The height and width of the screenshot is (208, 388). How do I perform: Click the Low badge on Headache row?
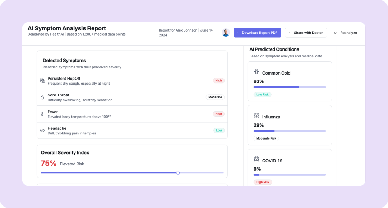tap(219, 131)
